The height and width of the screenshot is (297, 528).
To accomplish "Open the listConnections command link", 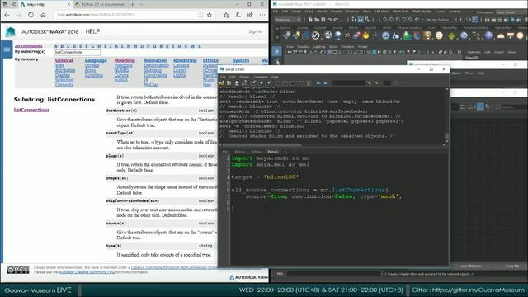I will [x=31, y=110].
